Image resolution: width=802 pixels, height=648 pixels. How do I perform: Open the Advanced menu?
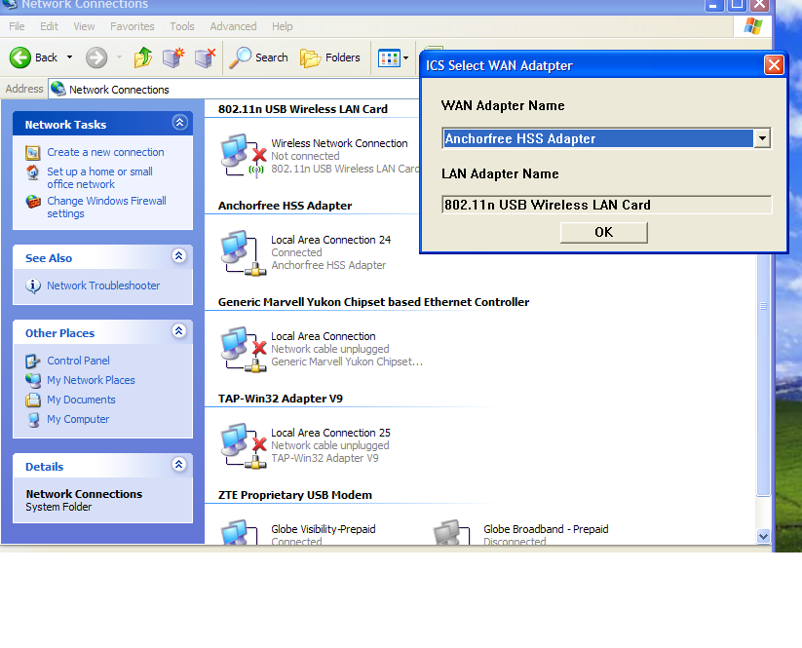tap(233, 26)
